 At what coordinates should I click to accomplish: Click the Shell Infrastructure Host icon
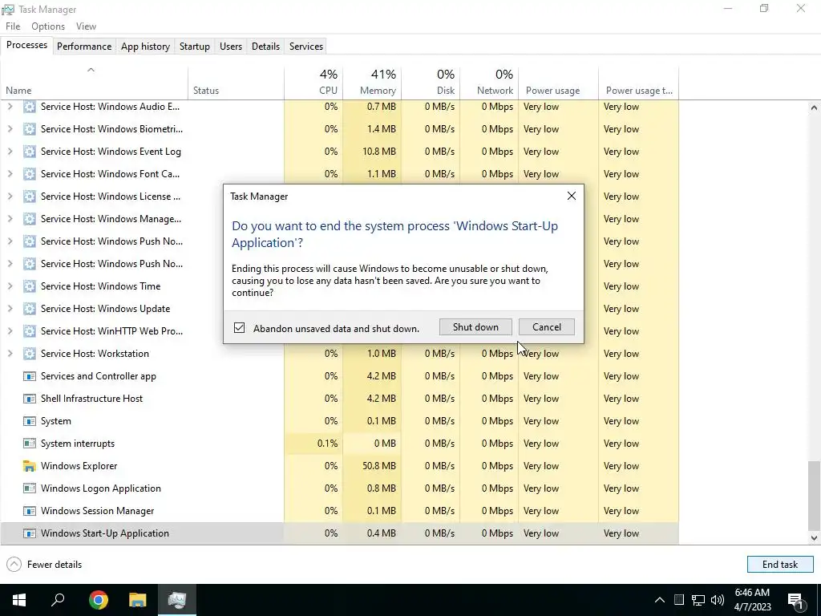[30, 399]
